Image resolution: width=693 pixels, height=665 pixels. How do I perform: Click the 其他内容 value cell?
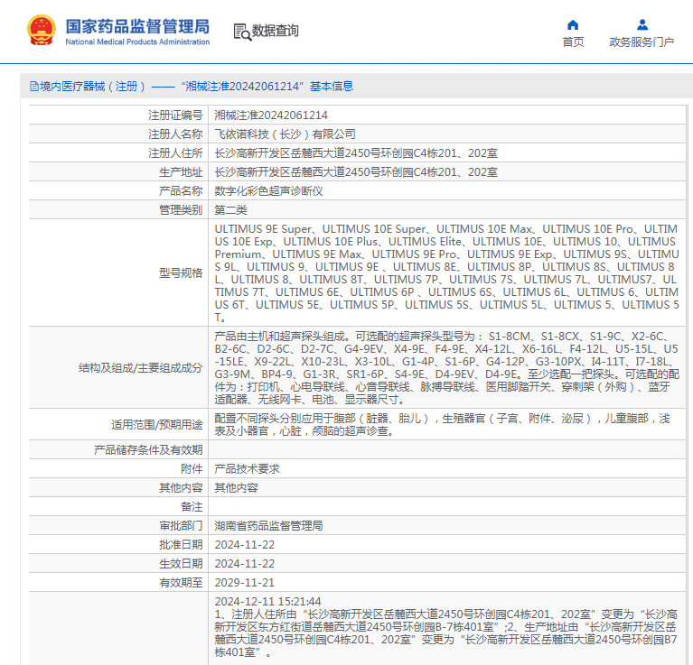coord(236,487)
